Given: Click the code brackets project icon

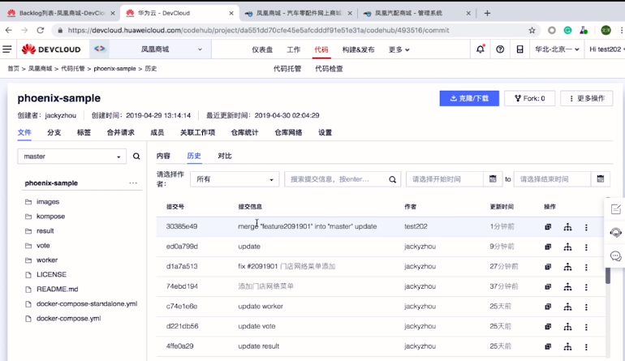Looking at the screenshot, I should click(100, 49).
